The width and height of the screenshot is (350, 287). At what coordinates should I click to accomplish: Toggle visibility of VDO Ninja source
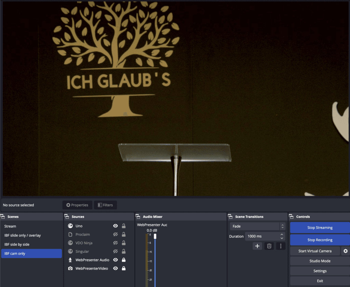116,243
